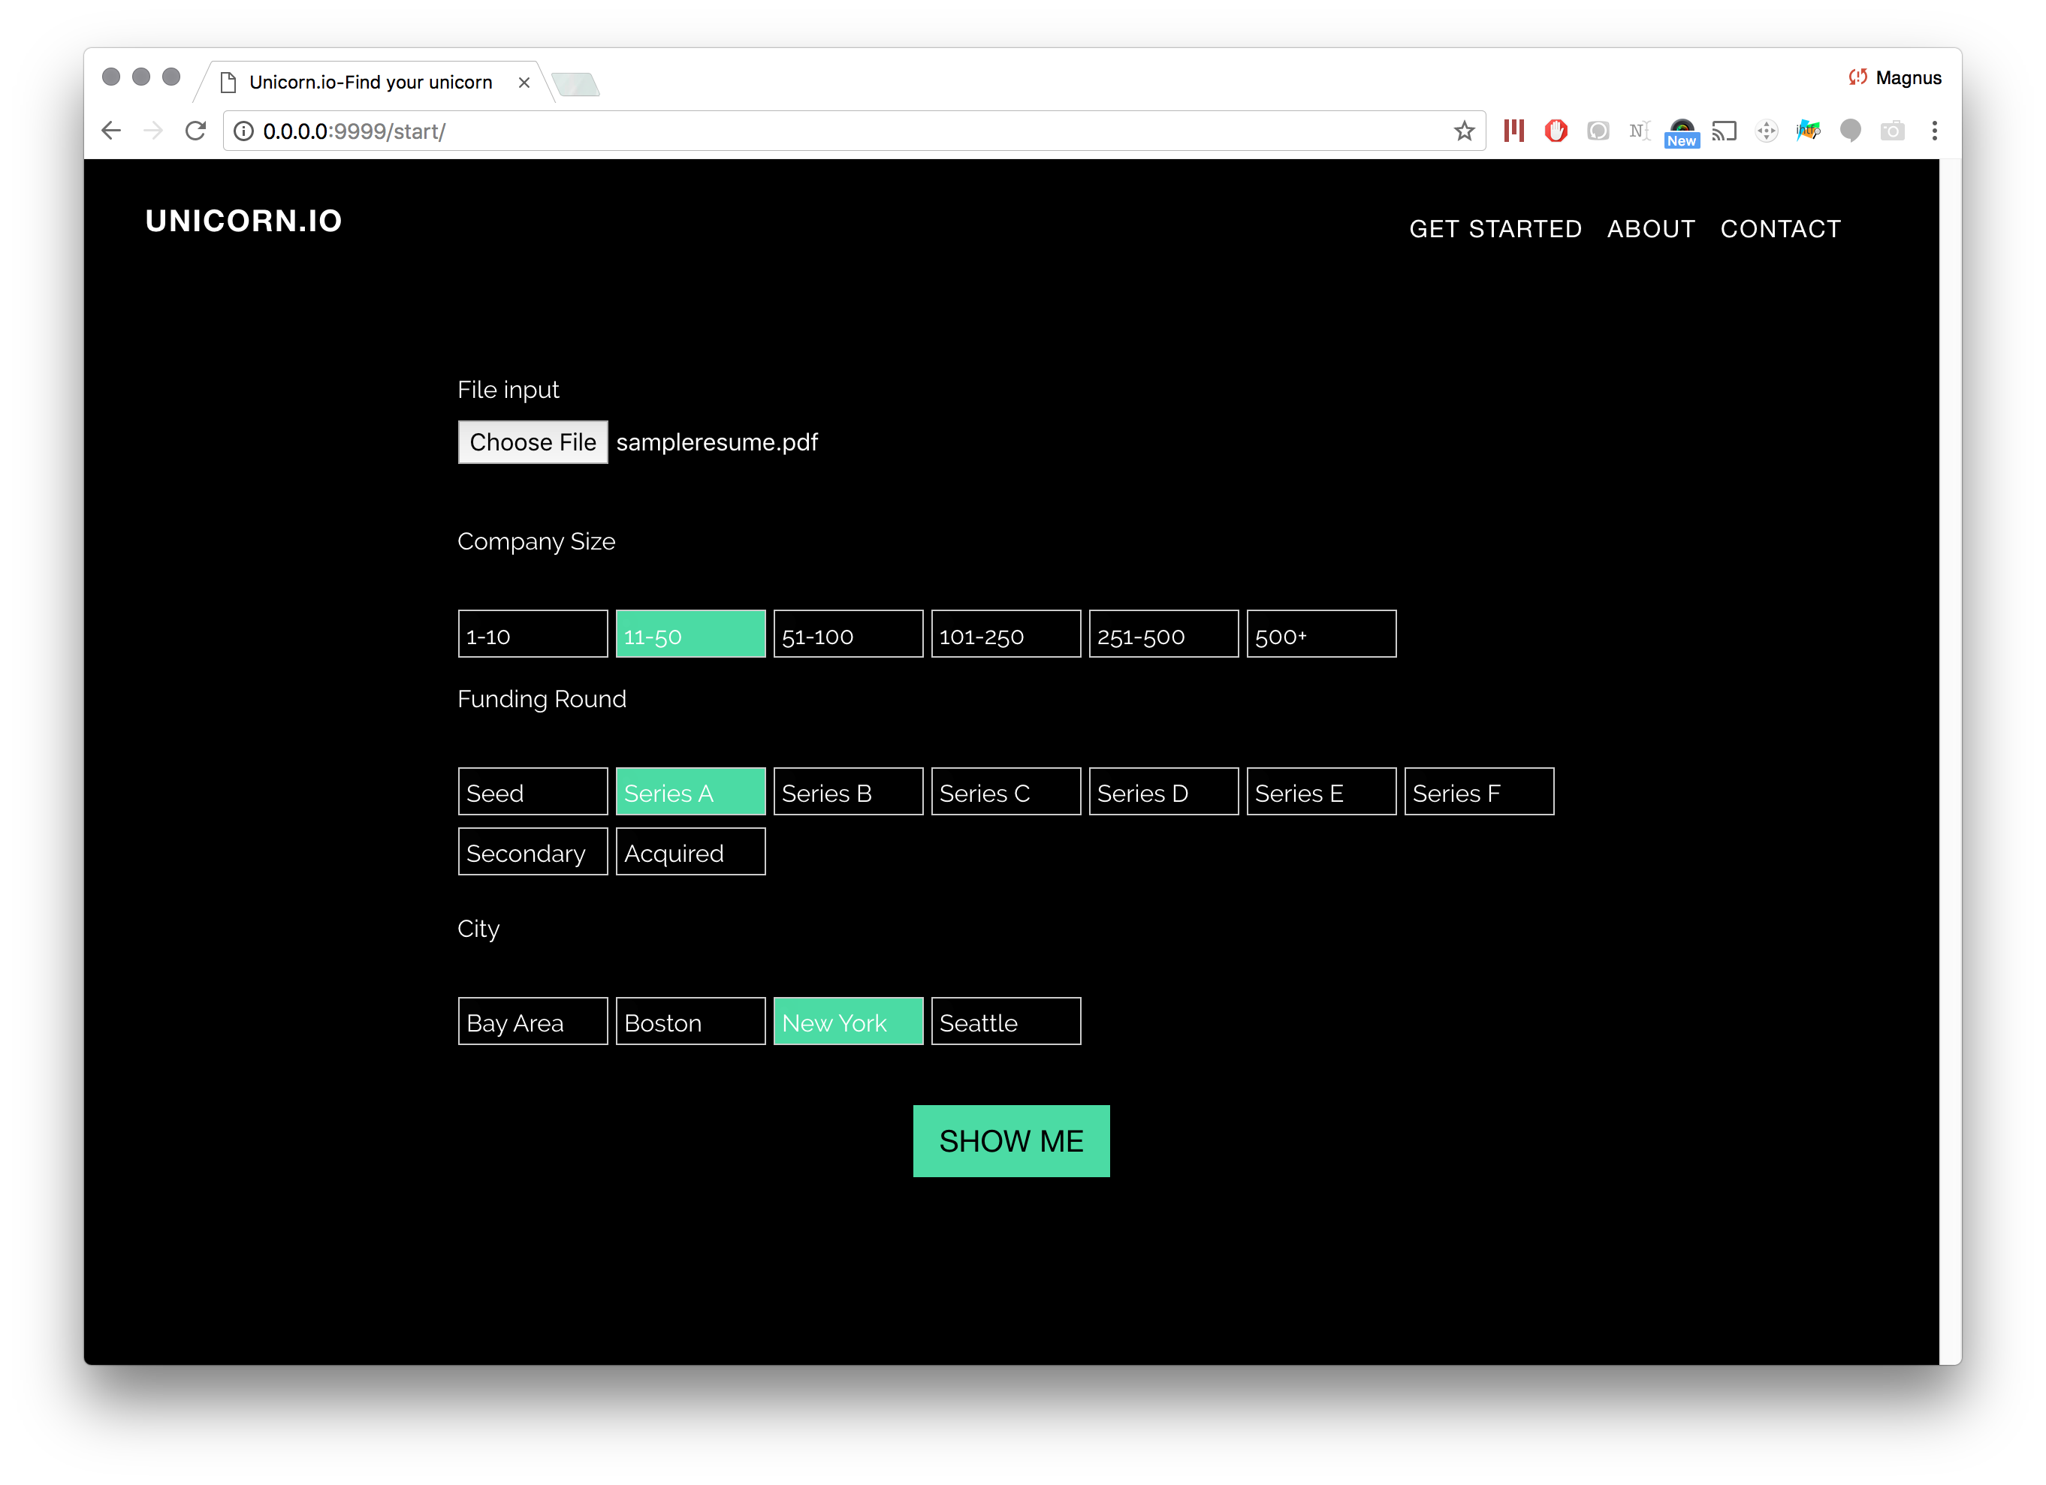
Task: Click the Choose File button
Action: [x=533, y=443]
